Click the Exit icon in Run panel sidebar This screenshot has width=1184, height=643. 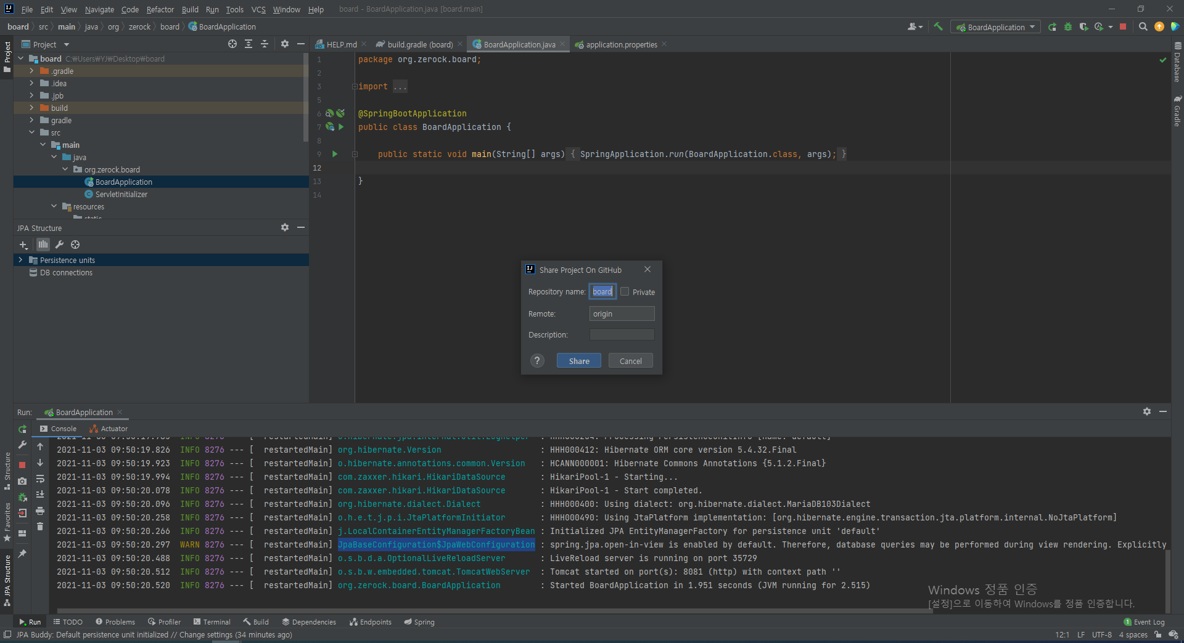click(x=22, y=513)
